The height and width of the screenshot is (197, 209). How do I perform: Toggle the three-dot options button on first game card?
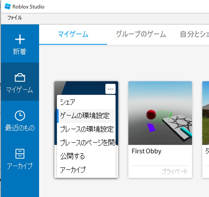110,89
